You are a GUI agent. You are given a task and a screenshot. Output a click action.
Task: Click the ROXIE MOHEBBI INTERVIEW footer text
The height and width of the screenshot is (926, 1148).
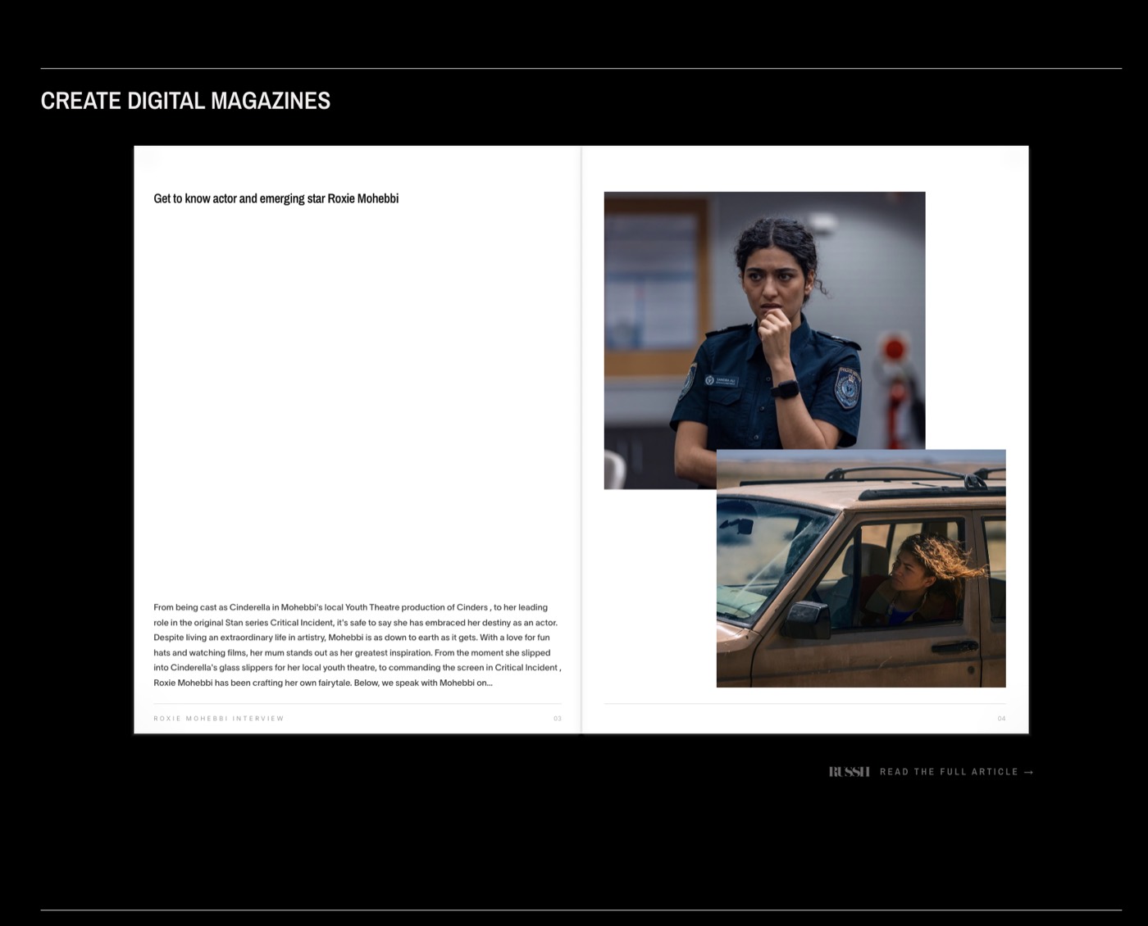point(219,719)
